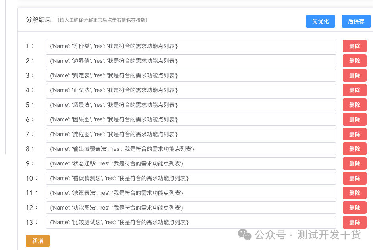
Task: Delete the 功能图法 entry
Action: click(354, 208)
